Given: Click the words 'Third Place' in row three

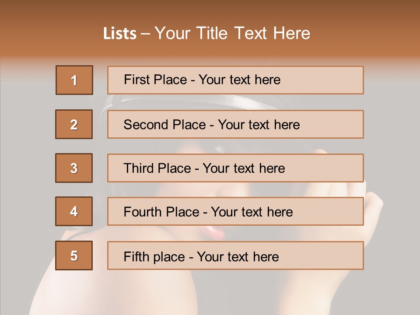Looking at the screenshot, I should [x=157, y=168].
